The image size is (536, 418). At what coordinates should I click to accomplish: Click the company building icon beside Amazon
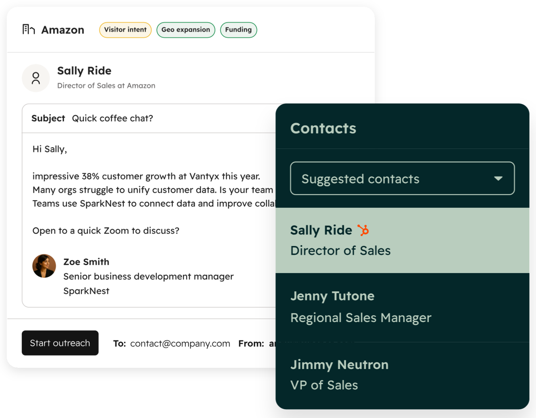[x=29, y=29]
